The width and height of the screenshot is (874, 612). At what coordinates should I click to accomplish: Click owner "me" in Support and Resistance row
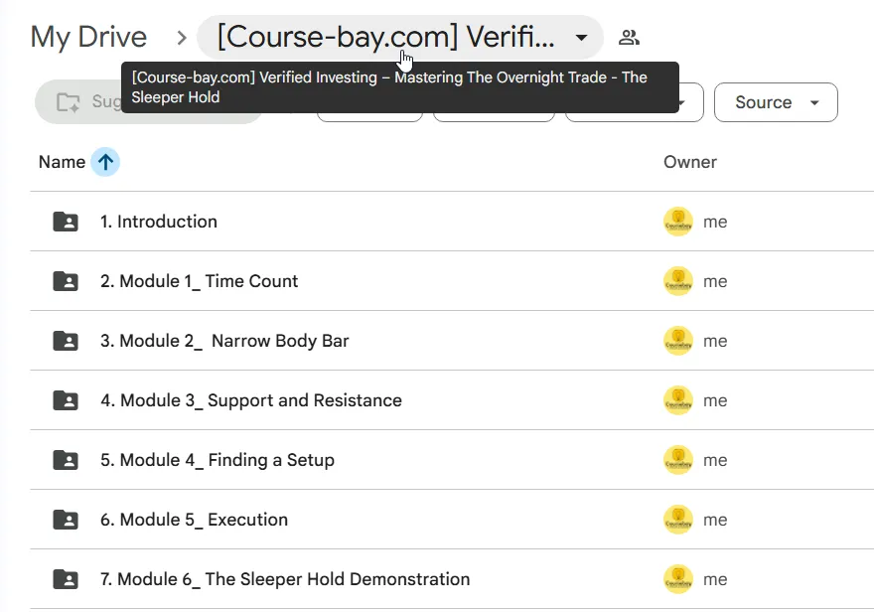[x=715, y=400]
